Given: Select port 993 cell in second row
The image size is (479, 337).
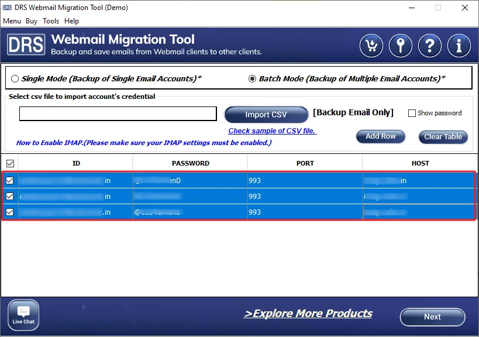Looking at the screenshot, I should tap(305, 196).
